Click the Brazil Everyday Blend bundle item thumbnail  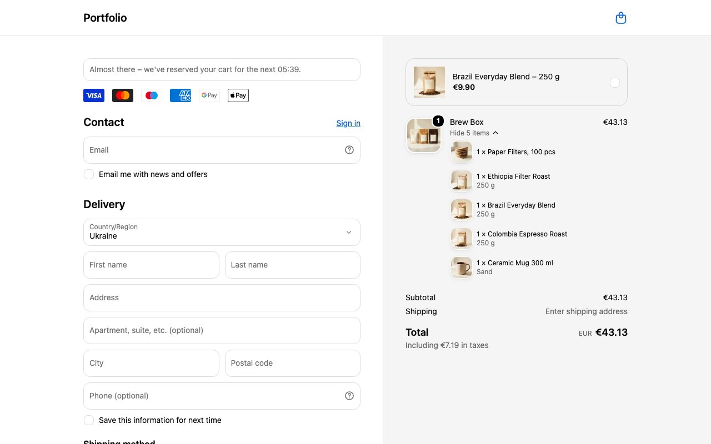(462, 210)
